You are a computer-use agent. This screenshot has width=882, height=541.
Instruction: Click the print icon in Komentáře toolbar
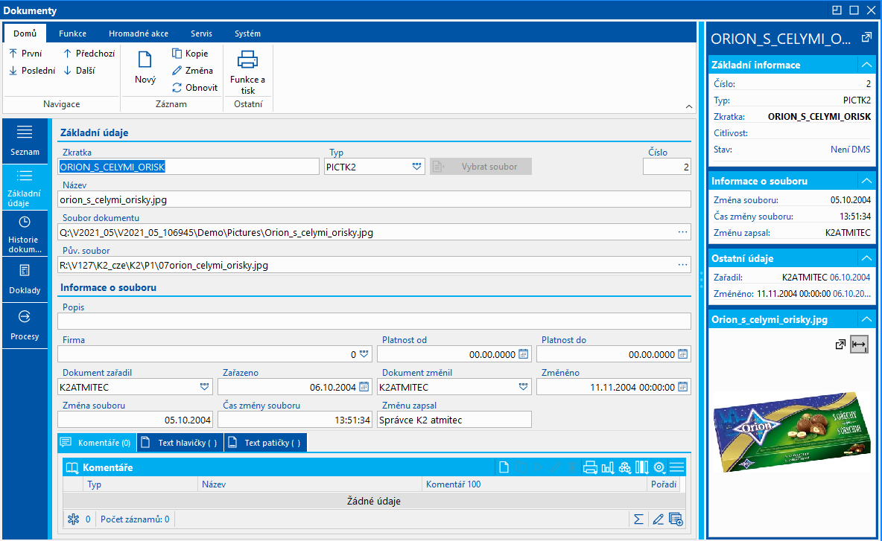point(590,467)
